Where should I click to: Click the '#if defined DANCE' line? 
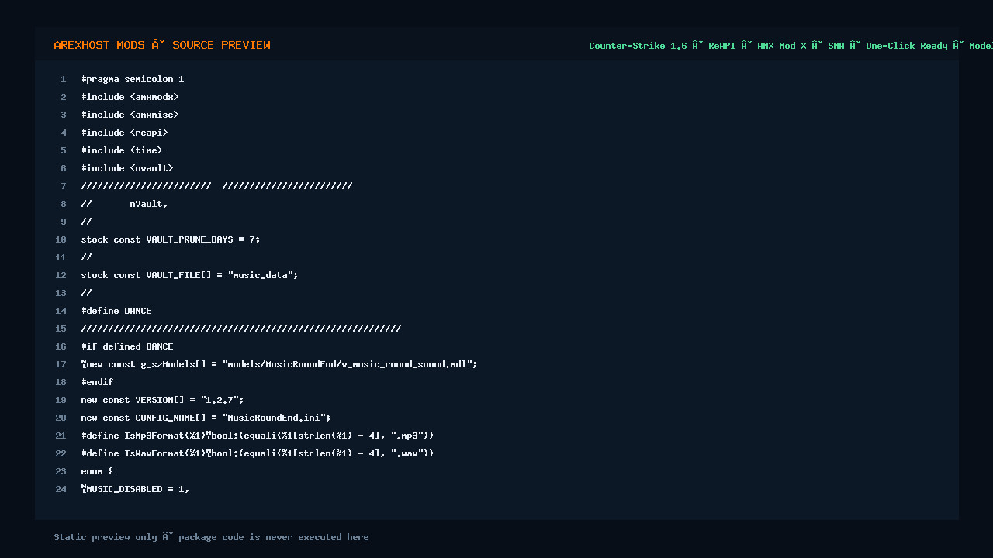coord(127,346)
